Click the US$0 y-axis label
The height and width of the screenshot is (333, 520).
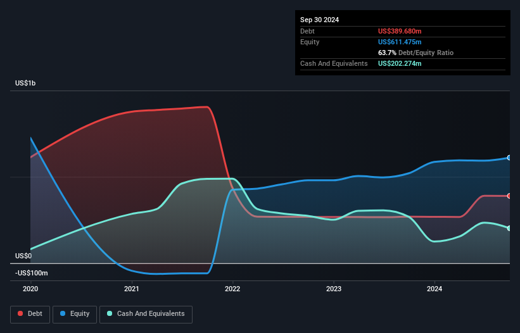23,256
